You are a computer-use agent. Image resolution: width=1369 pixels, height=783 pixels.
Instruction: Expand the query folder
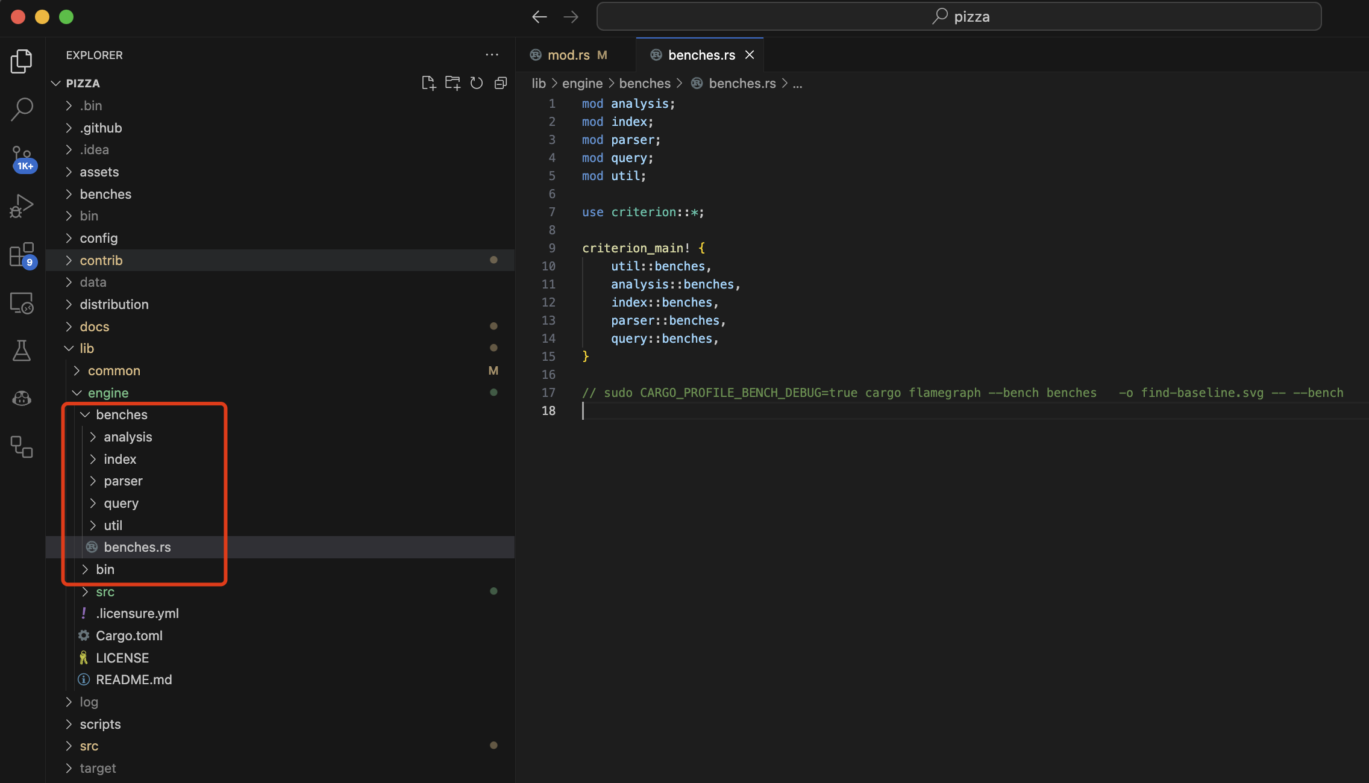pyautogui.click(x=280, y=503)
